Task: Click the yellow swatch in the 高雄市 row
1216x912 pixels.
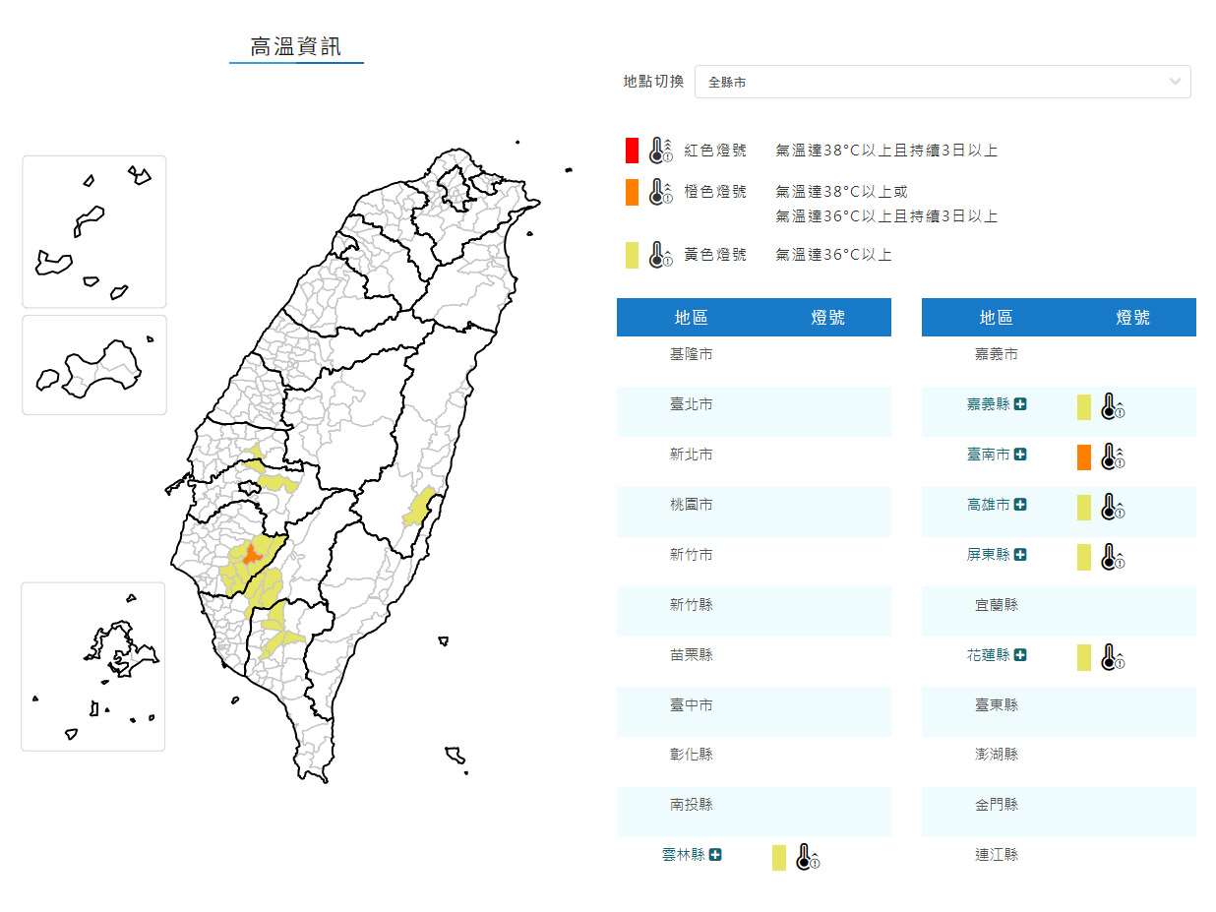Action: [1084, 507]
